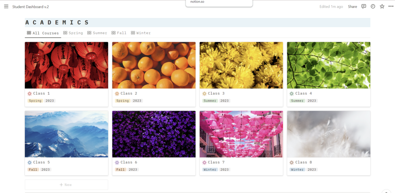Open the Class 6 card title
Image resolution: width=395 pixels, height=193 pixels.
(129, 162)
